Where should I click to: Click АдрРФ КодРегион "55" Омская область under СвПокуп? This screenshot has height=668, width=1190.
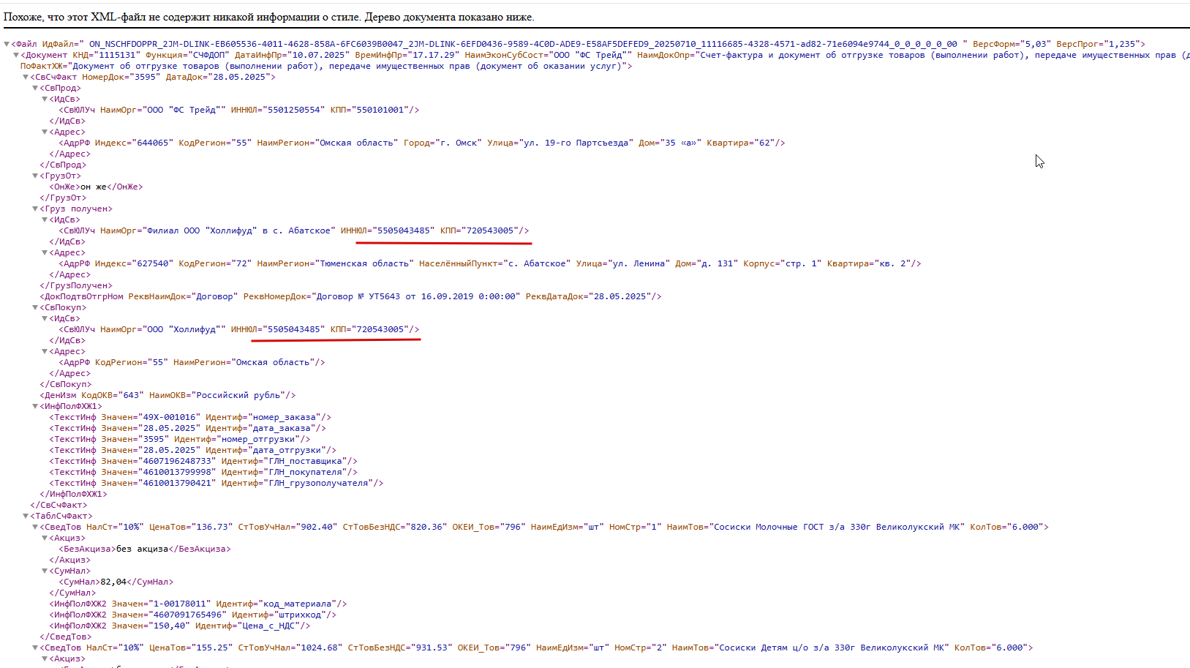(192, 362)
